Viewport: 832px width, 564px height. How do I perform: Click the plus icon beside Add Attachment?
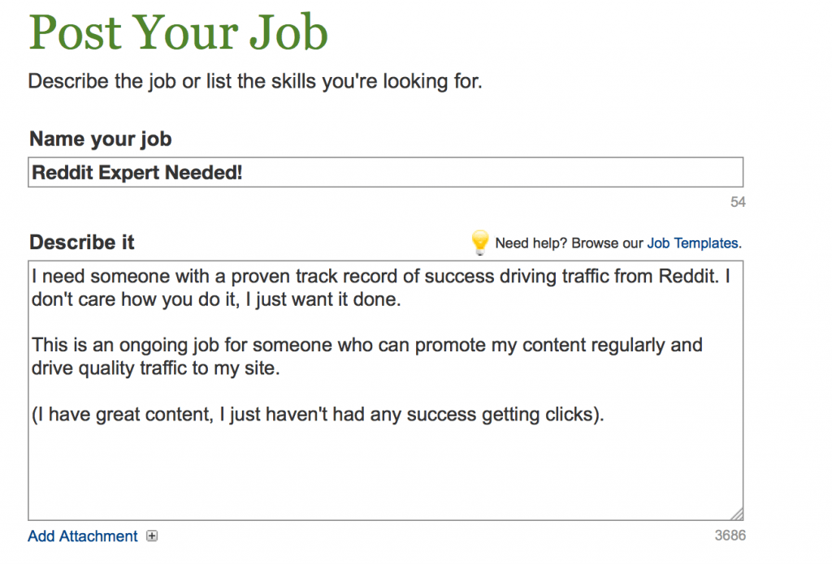click(x=152, y=536)
